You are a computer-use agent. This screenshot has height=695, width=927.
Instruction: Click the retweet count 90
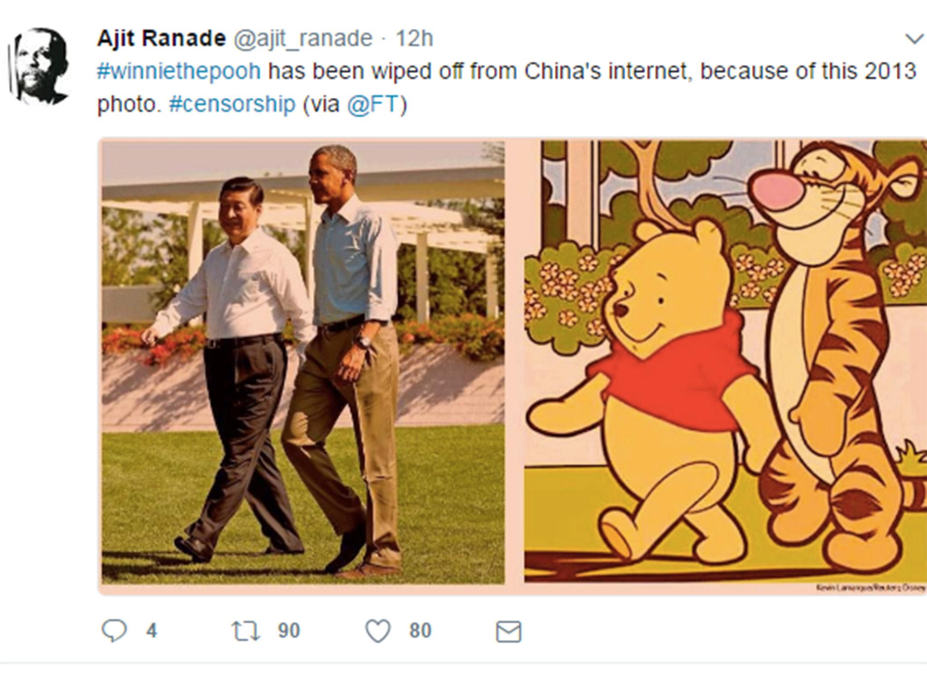(289, 631)
